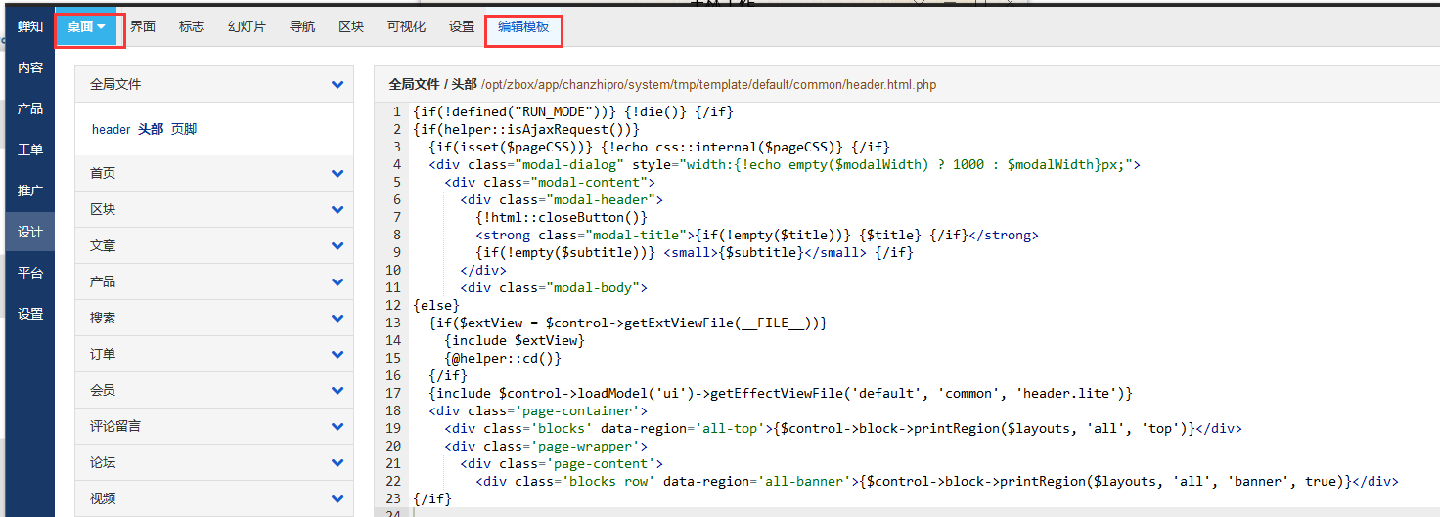Click line 12 {else} code
This screenshot has width=1440, height=517.
click(x=436, y=305)
